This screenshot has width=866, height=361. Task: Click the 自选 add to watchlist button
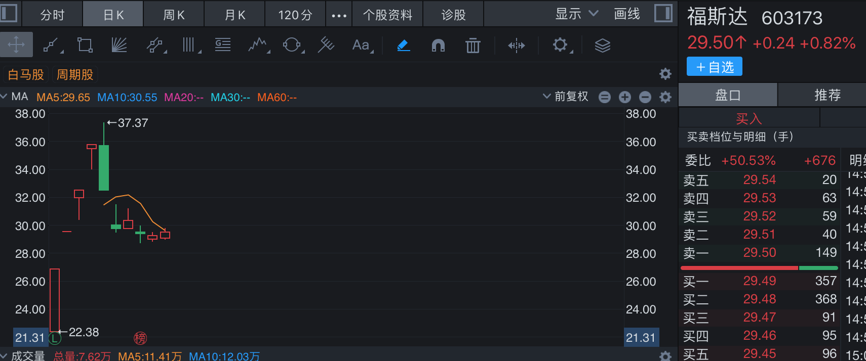click(x=714, y=67)
